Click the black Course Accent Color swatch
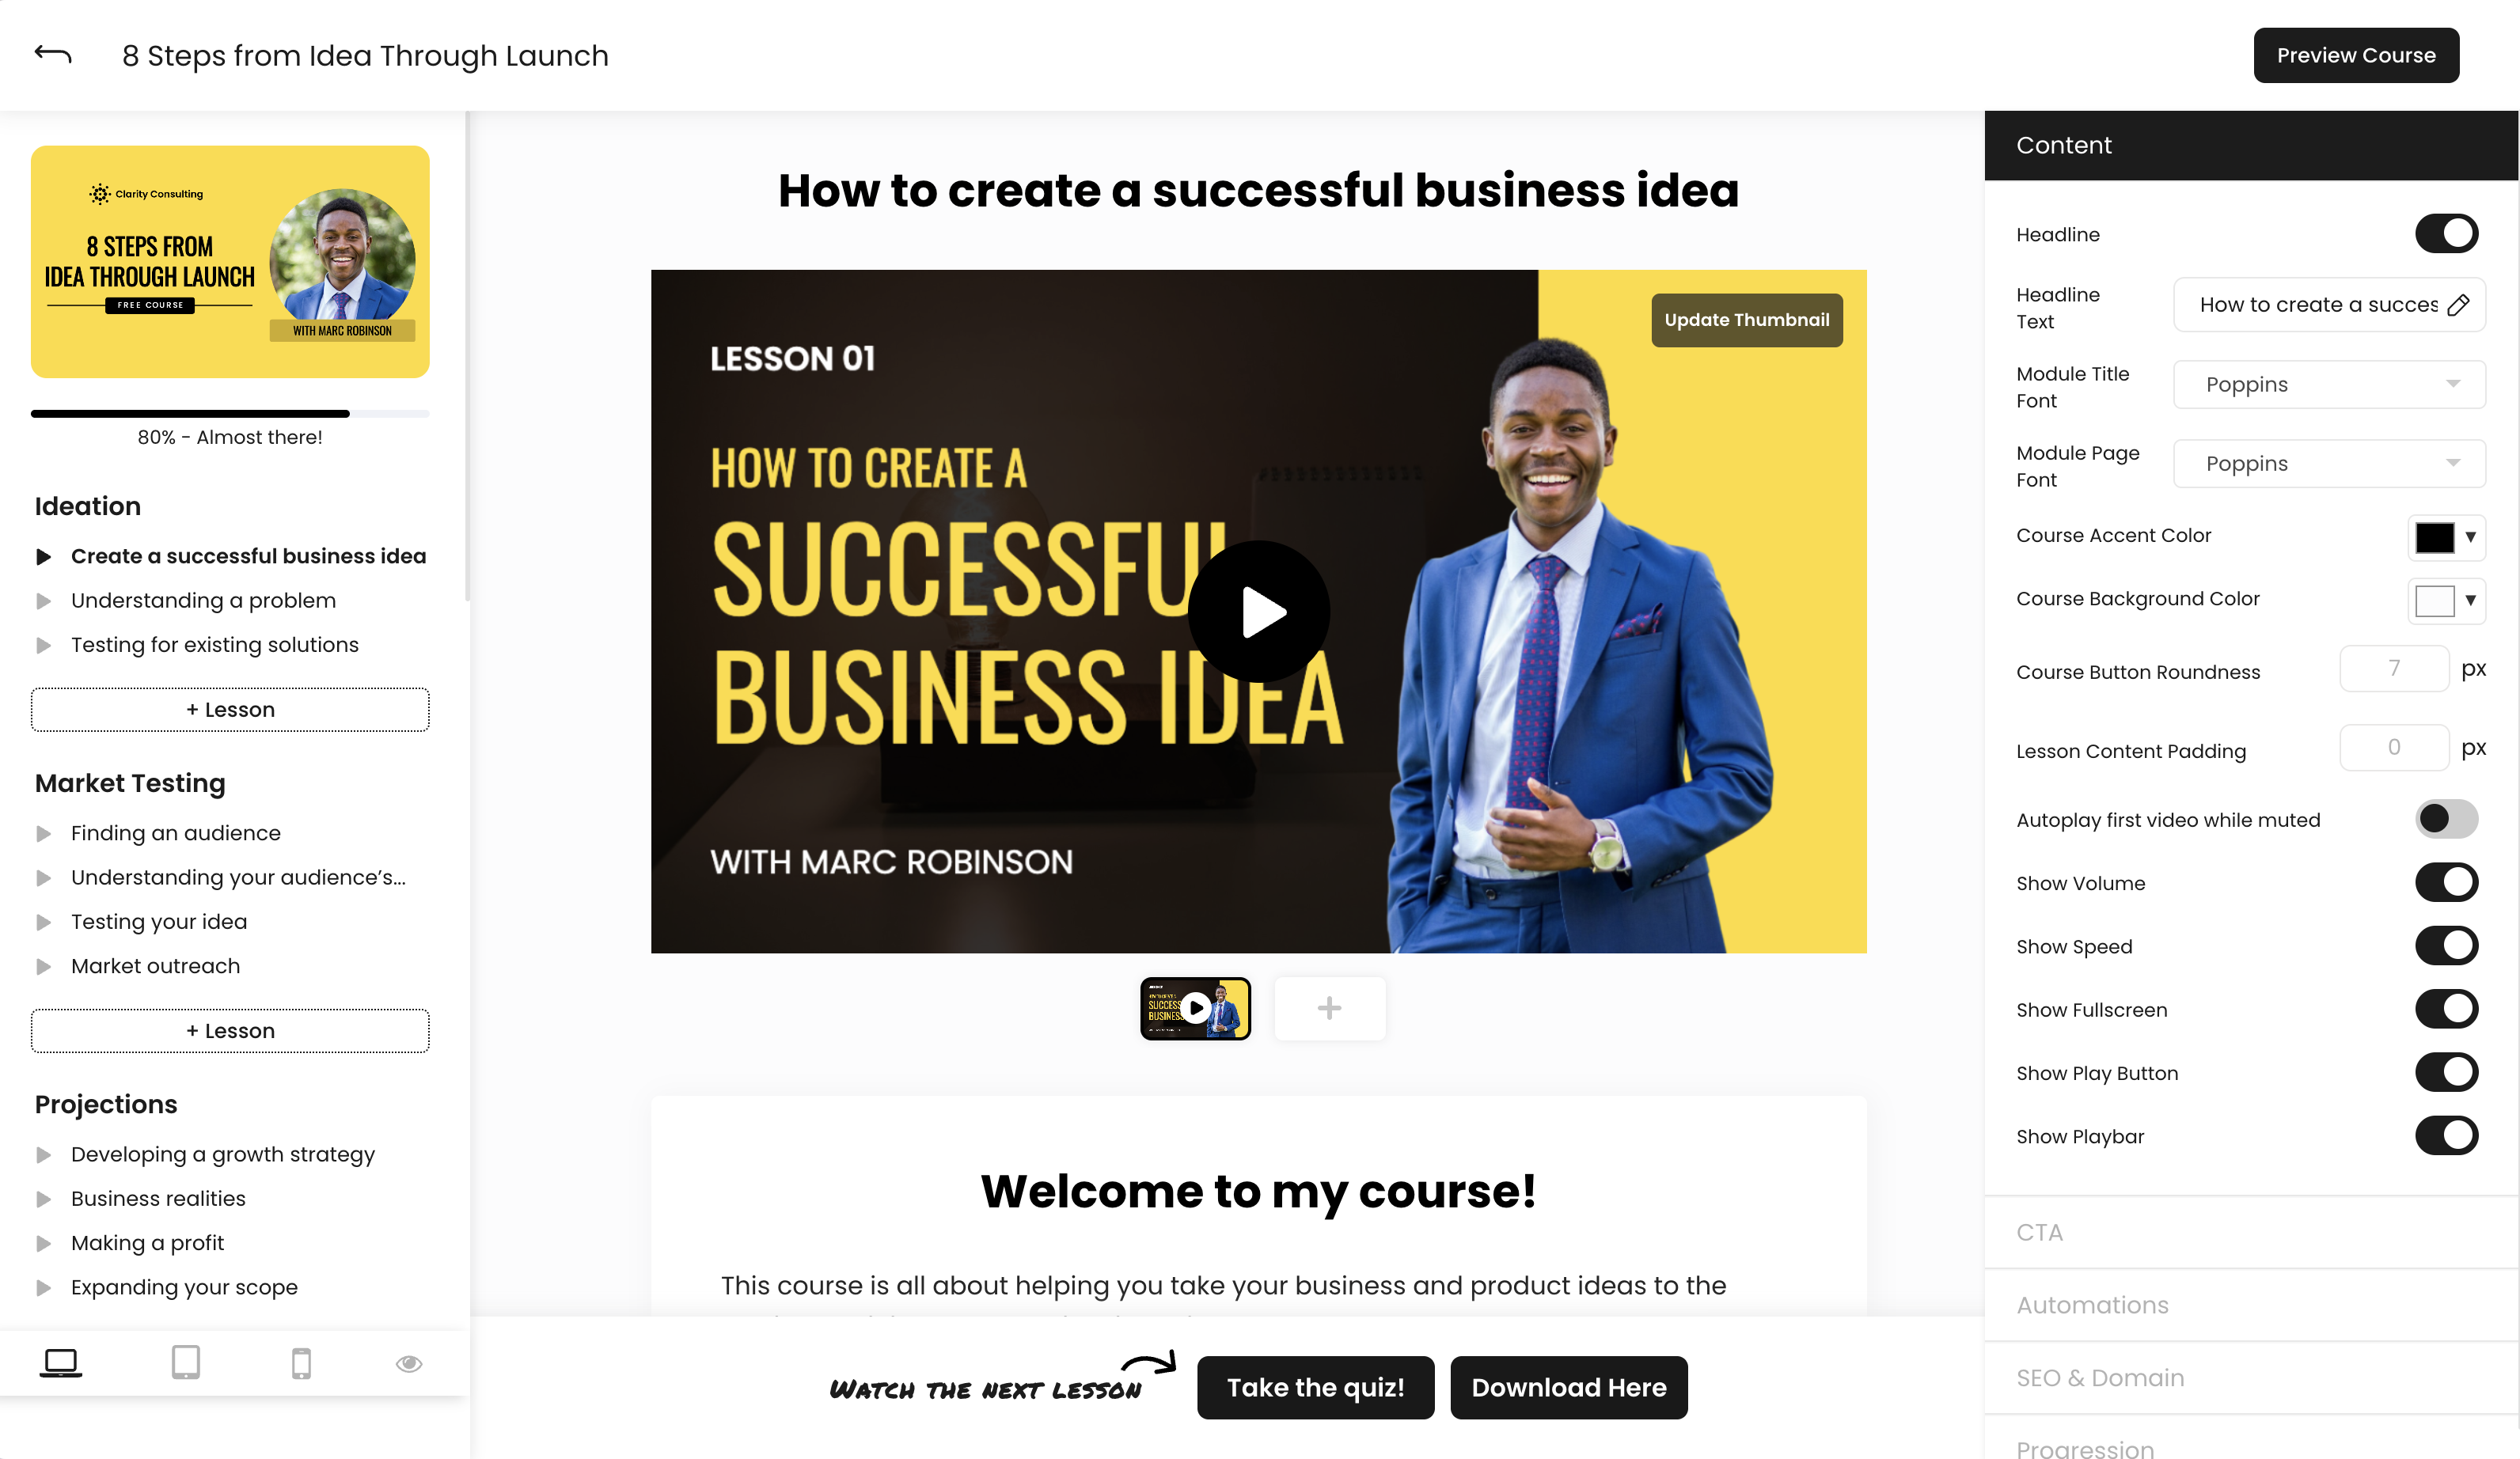 tap(2434, 537)
